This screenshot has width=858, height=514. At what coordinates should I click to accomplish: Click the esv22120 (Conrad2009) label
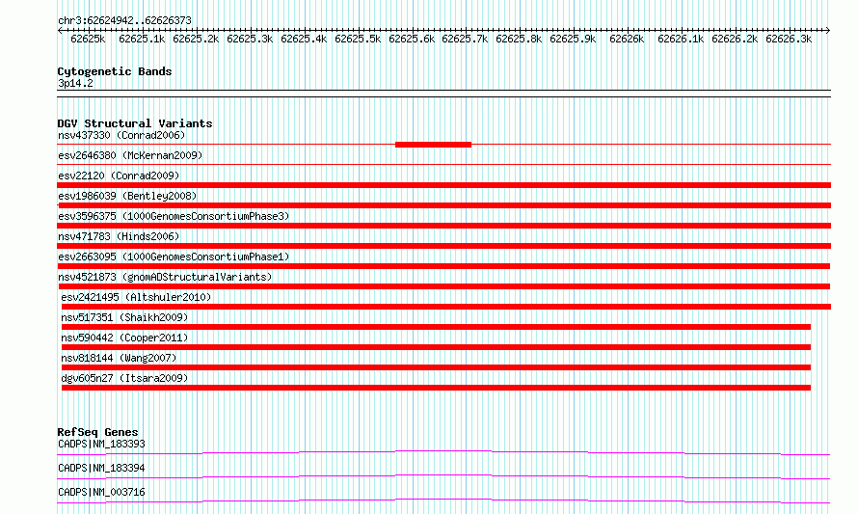click(119, 176)
